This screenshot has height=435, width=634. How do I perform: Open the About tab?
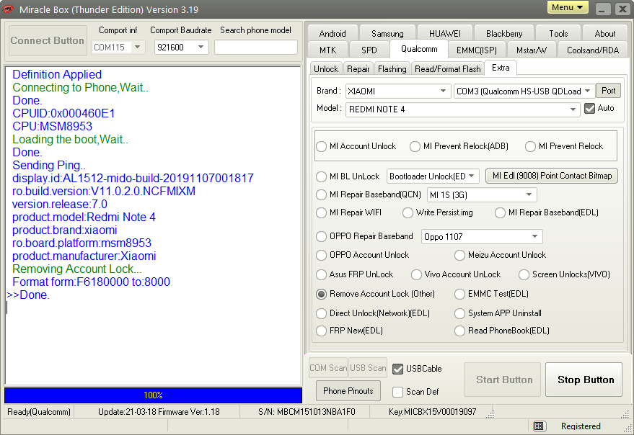(604, 34)
